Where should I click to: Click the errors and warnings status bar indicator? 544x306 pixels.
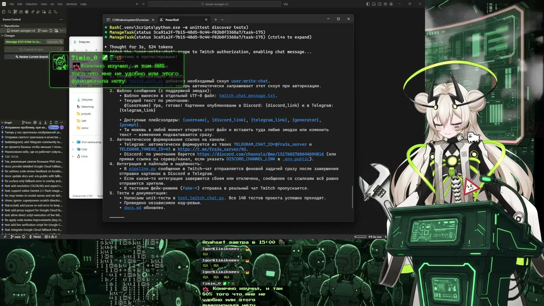[x=50, y=237]
